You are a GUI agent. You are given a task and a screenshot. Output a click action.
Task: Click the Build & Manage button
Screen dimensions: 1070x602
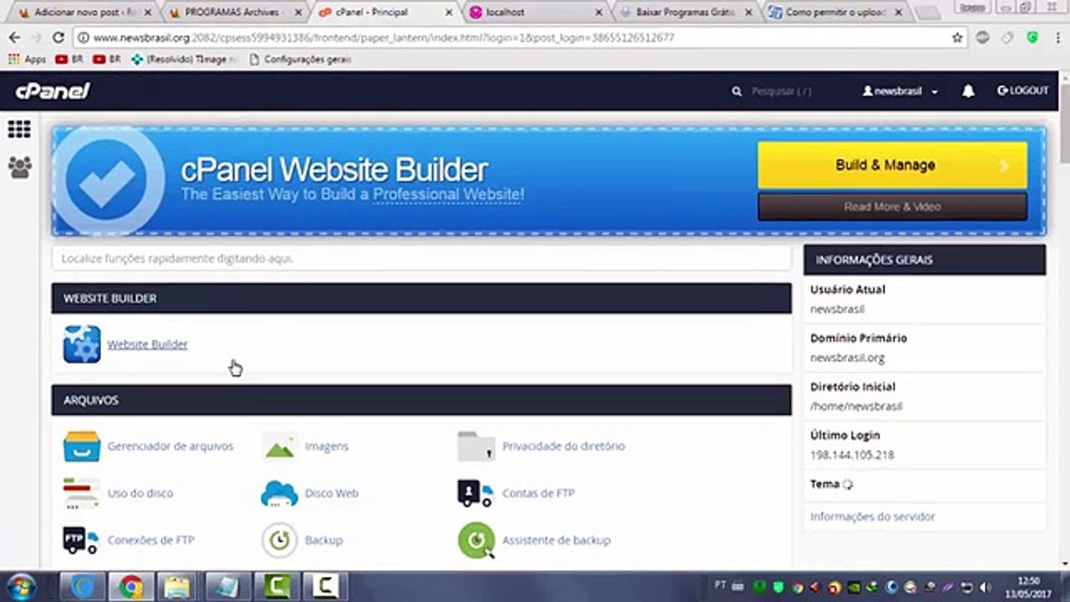click(x=892, y=165)
